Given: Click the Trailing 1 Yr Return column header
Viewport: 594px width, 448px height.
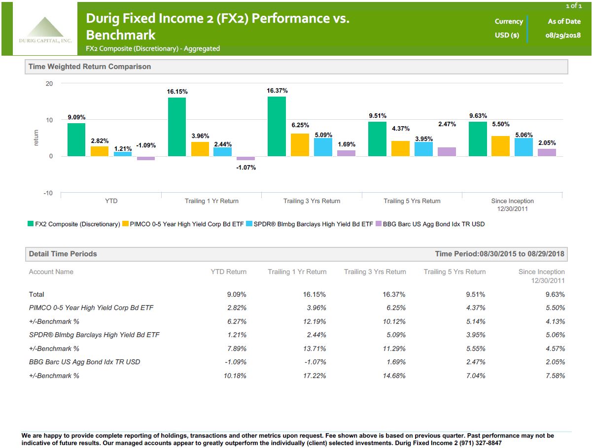Looking at the screenshot, I should [297, 272].
